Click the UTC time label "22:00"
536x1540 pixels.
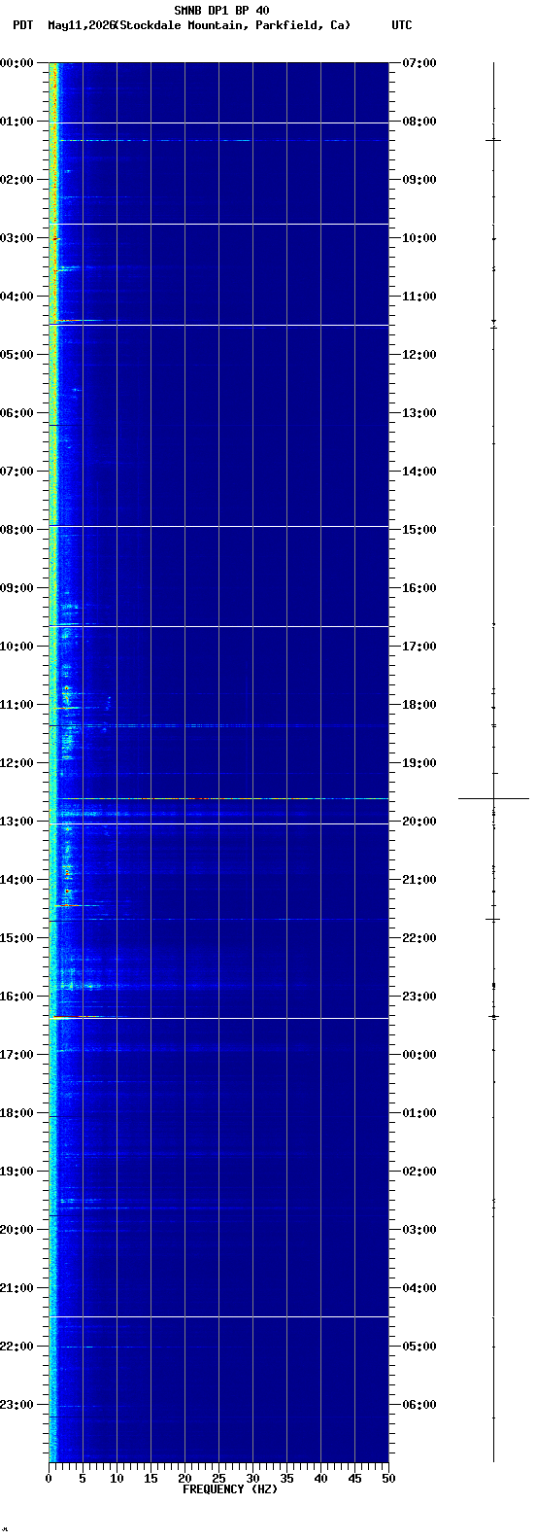419,938
